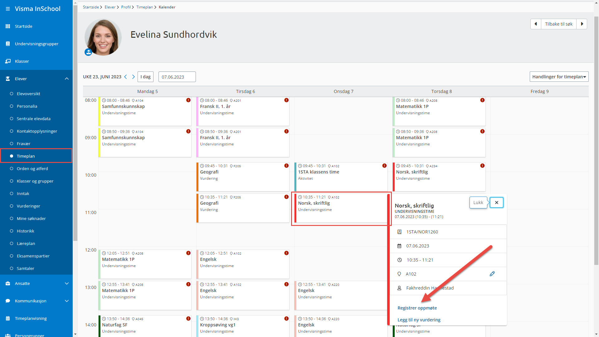This screenshot has height=337, width=599.
Task: Click the I dag button
Action: pyautogui.click(x=145, y=77)
